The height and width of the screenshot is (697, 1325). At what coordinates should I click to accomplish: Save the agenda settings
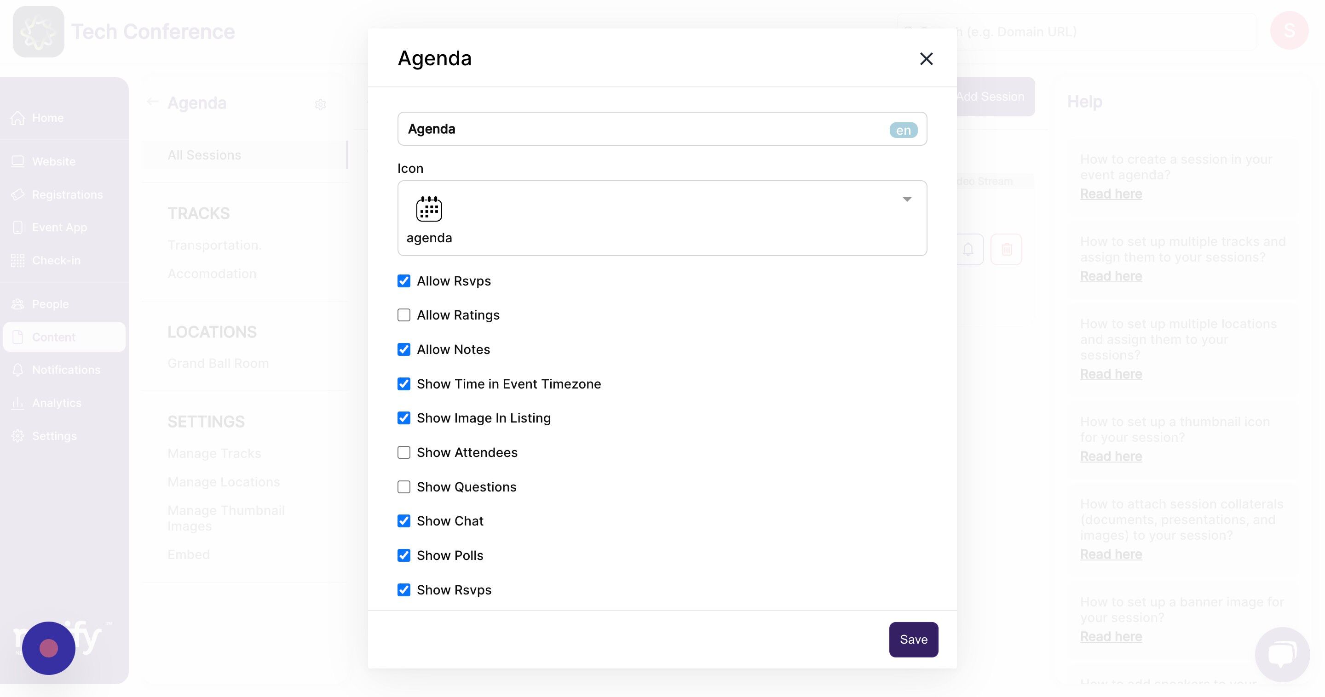click(914, 640)
